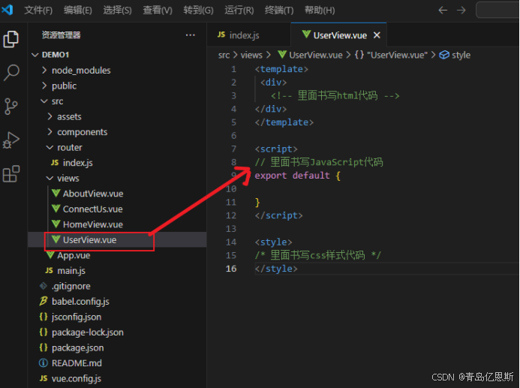
Task: Select the UserView.vue editor tab
Action: [338, 35]
